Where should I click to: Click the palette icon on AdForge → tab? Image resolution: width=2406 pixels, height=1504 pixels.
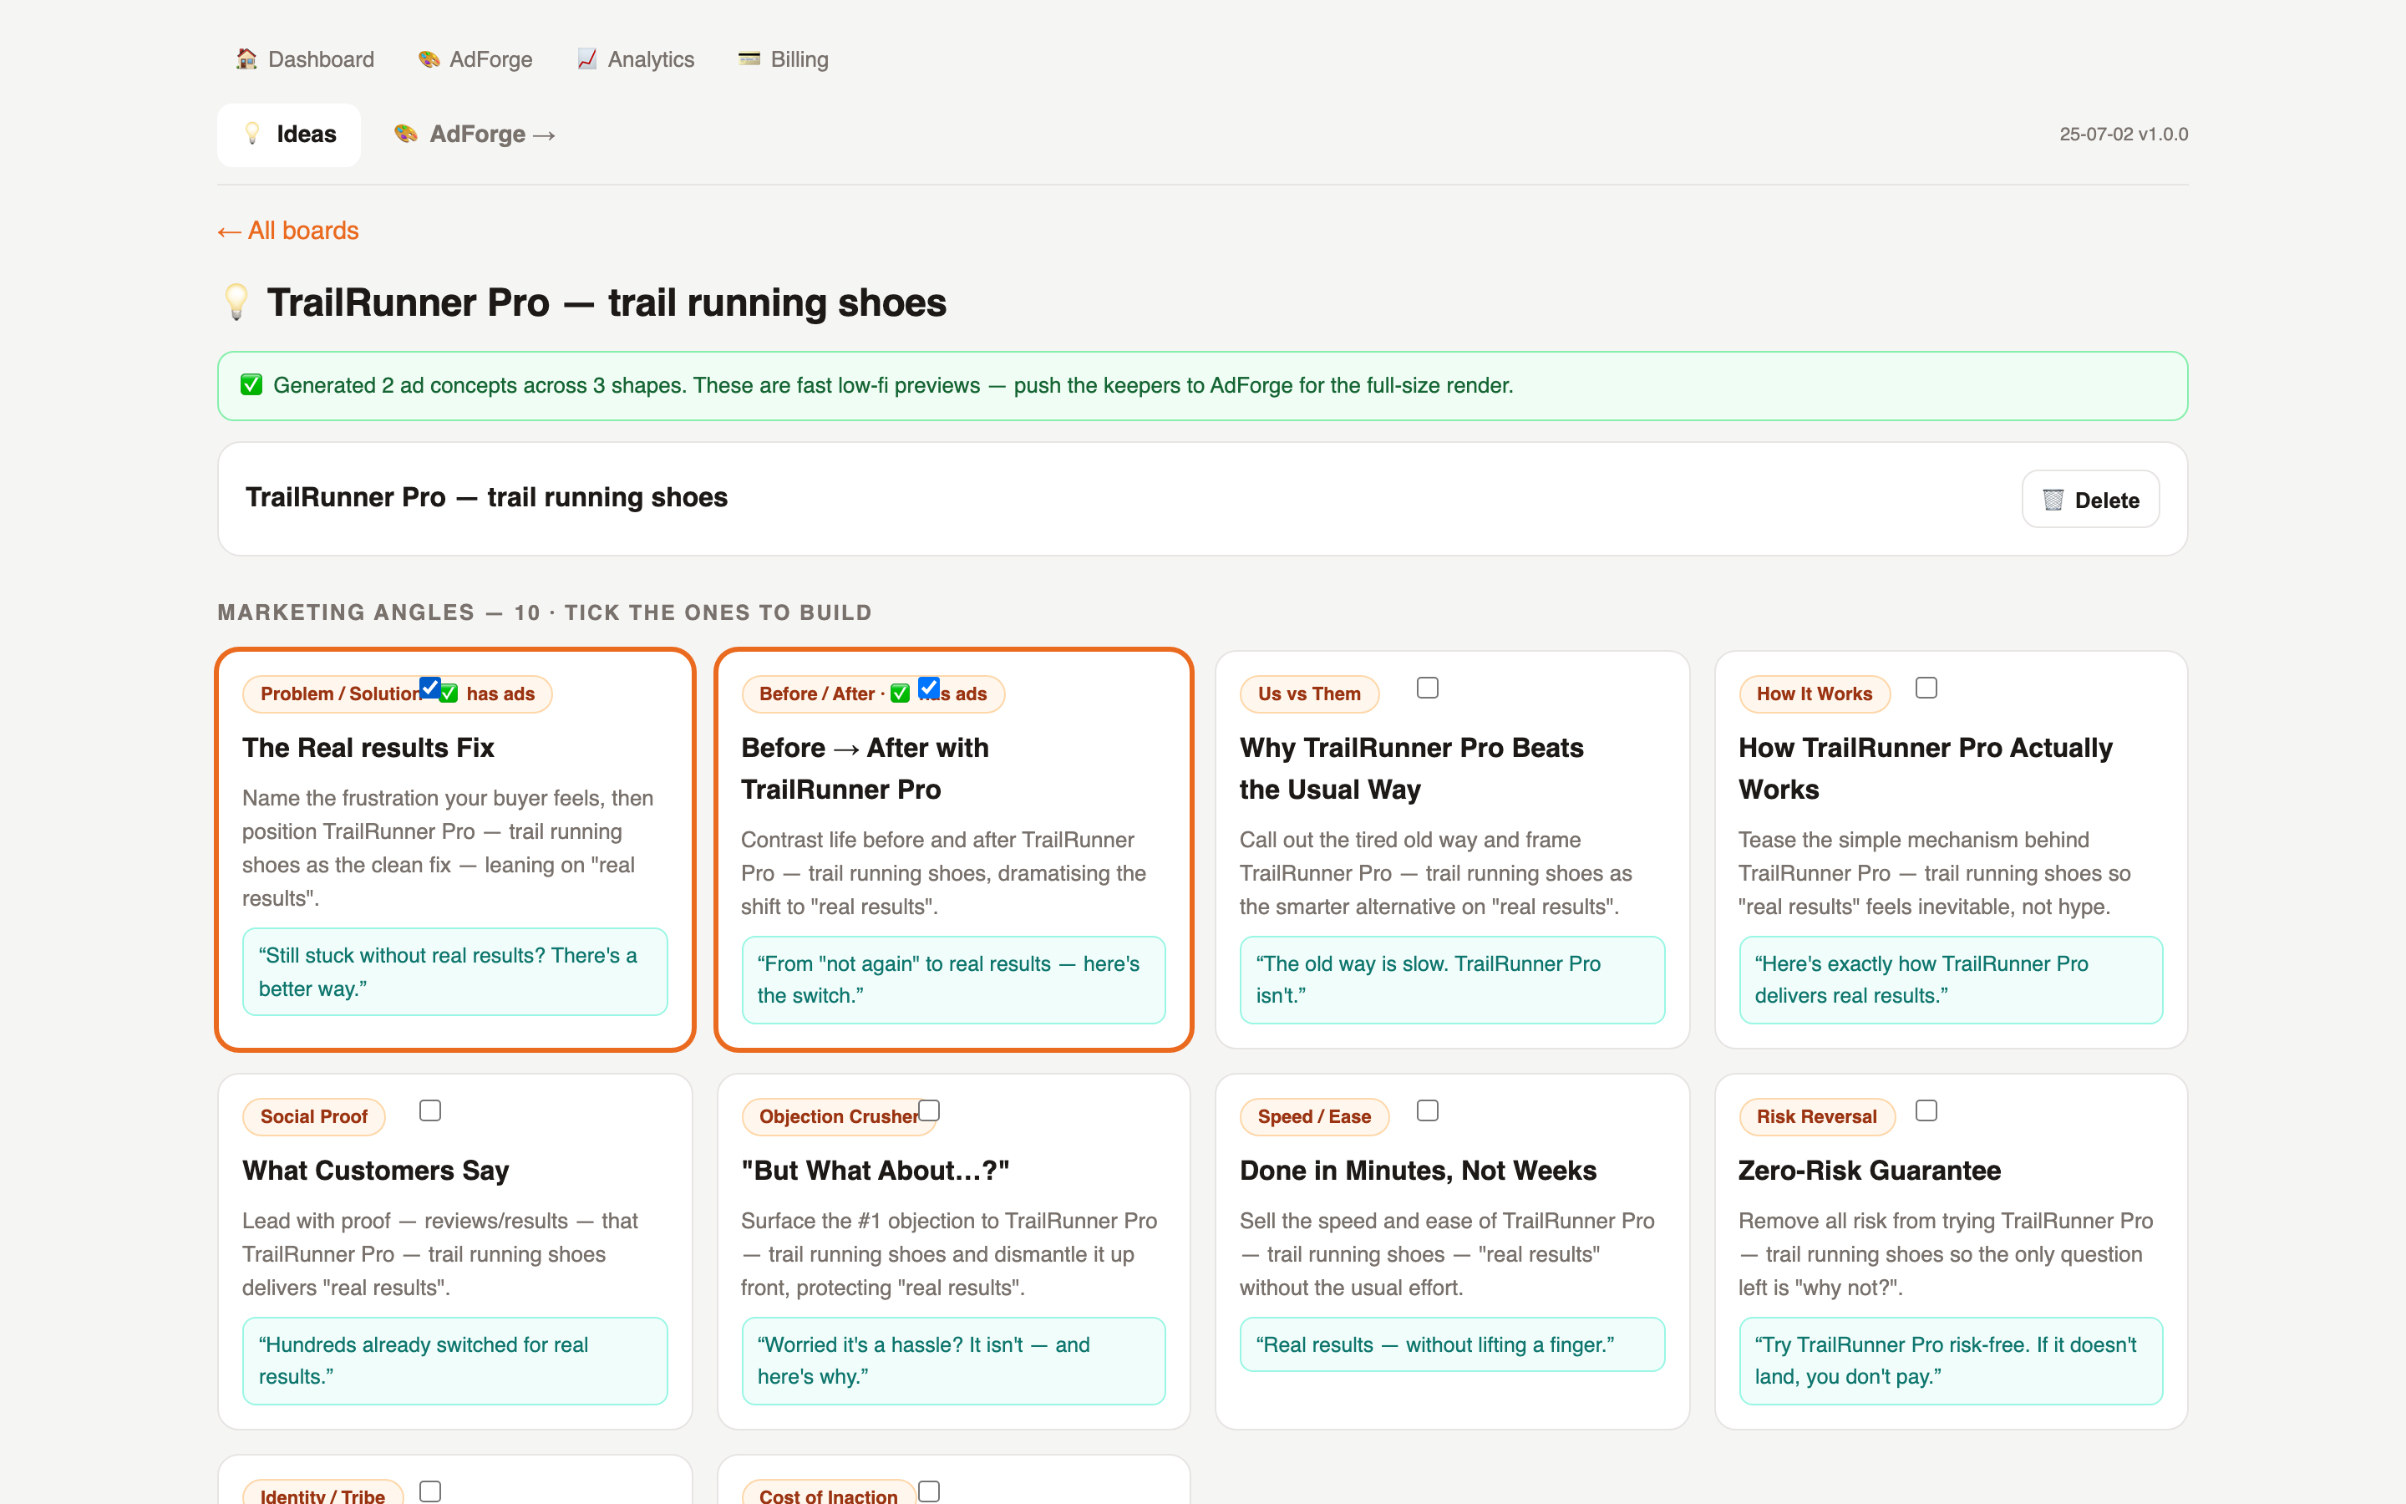point(406,134)
